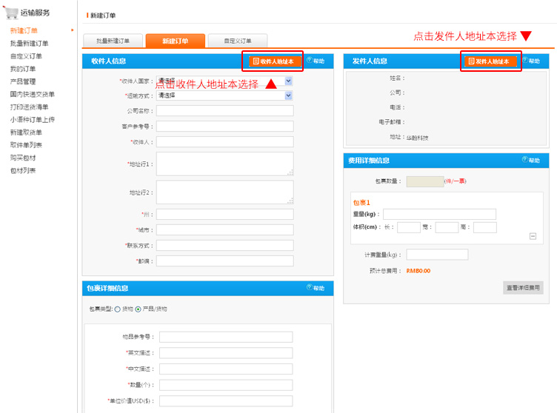Click 帮助 help icon in 费用详细信息 header
557x413 pixels.
click(x=530, y=160)
